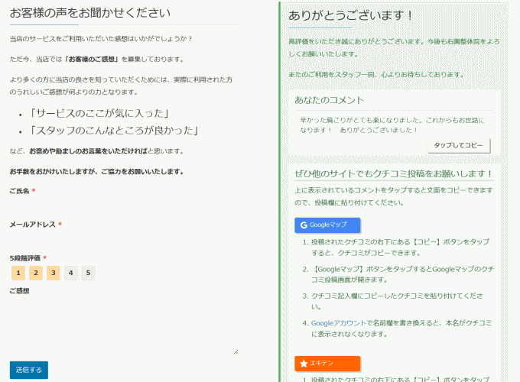Screen dimensions: 520x382
Task: Click the comment text under あなたのコメント
Action: pos(394,125)
